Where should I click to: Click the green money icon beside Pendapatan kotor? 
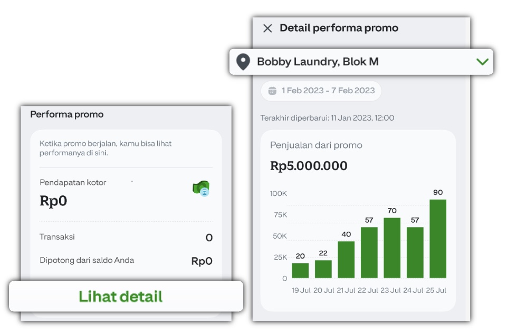tap(201, 188)
